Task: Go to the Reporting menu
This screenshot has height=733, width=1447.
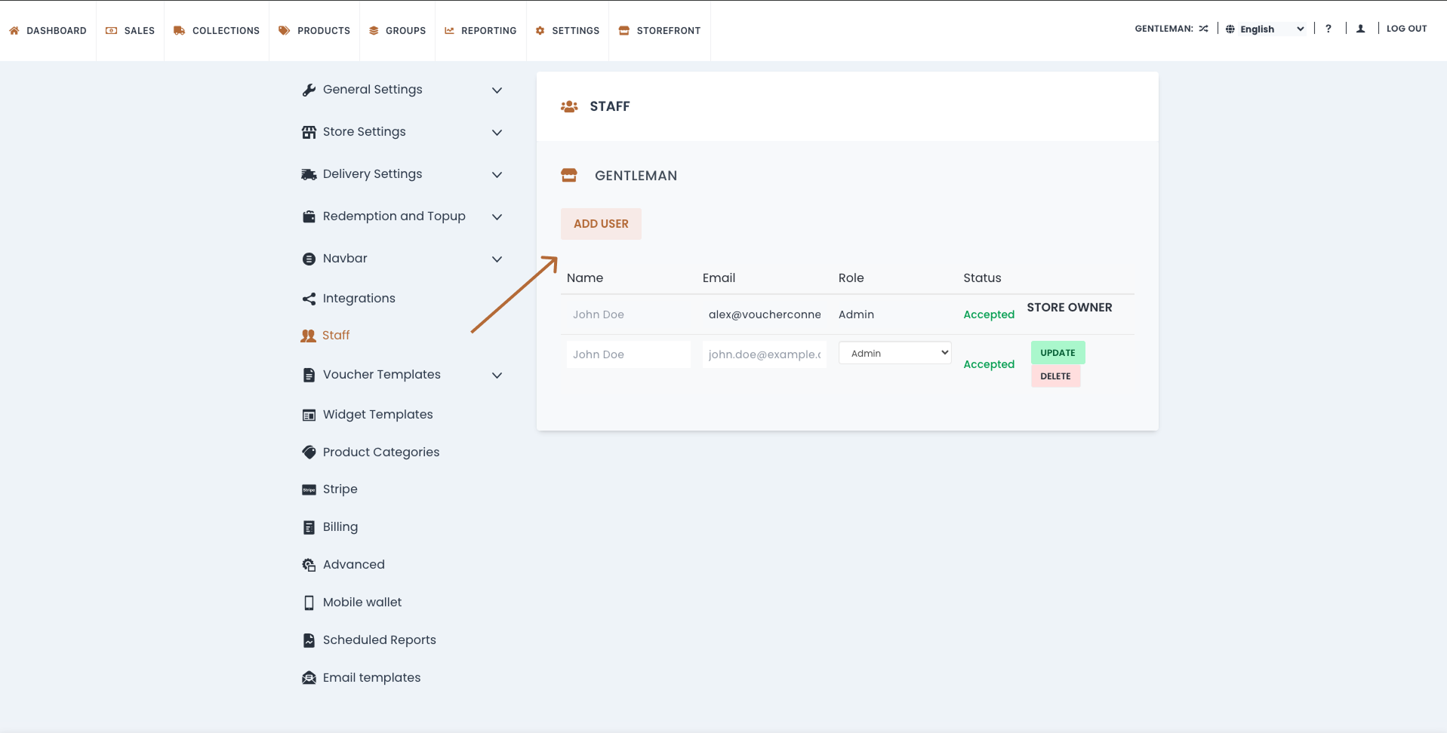Action: (481, 31)
